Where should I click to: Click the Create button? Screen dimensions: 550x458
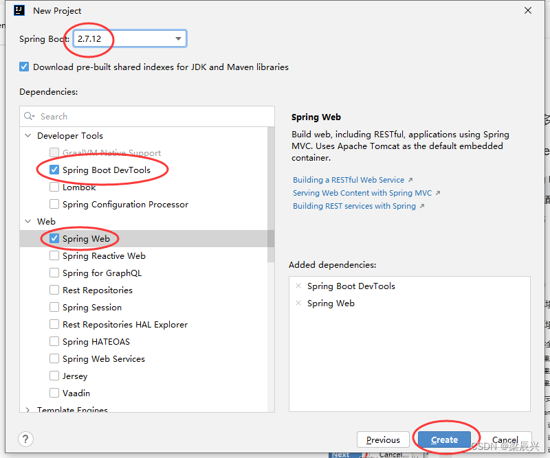coord(444,439)
